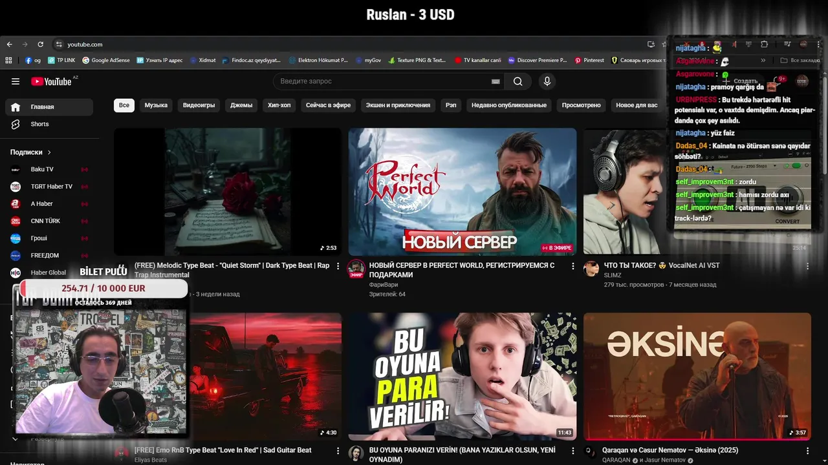This screenshot has width=828, height=465.
Task: Open the Узнать IP адрес bookmark
Action: coord(159,60)
